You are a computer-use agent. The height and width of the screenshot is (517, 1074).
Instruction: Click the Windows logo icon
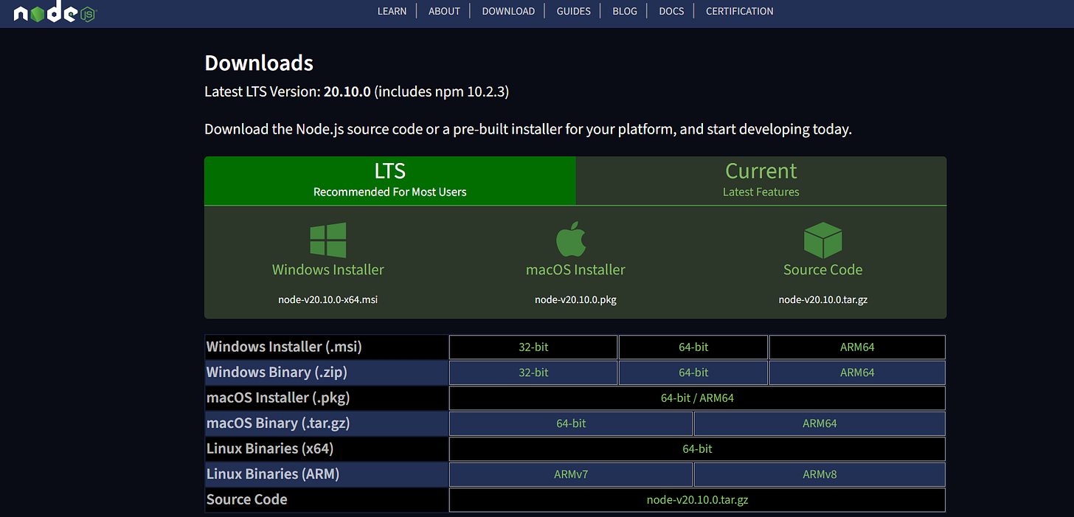click(x=328, y=240)
